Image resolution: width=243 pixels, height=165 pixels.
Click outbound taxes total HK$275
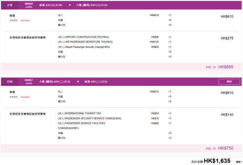point(227,38)
